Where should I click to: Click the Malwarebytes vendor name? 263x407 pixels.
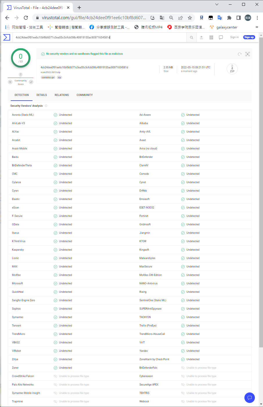[x=147, y=258]
